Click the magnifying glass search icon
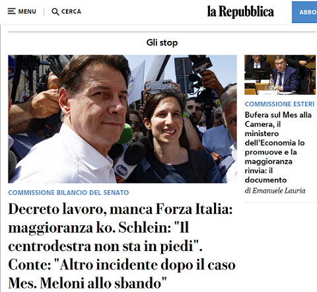The width and height of the screenshot is (317, 292). click(x=55, y=12)
